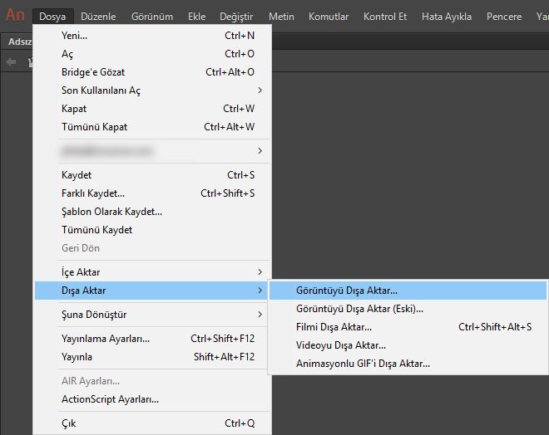
Task: Choose Farklı Kaydet... from menu
Action: [x=93, y=193]
